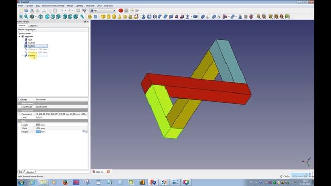Click the grey stop macro recording square
This screenshot has height=186, width=331.
(126, 10)
